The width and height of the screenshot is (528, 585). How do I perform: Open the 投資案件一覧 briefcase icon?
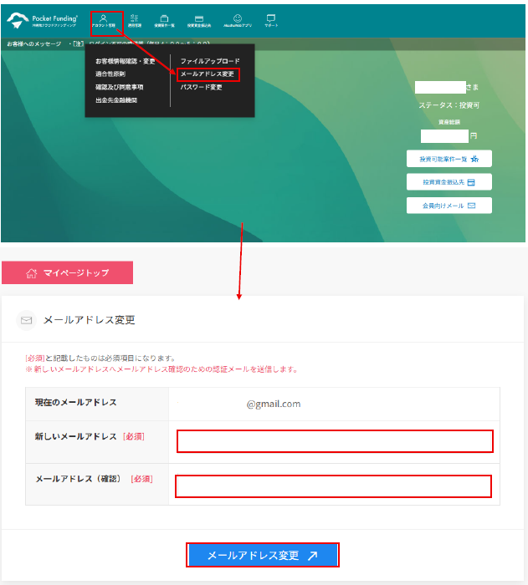pos(165,21)
